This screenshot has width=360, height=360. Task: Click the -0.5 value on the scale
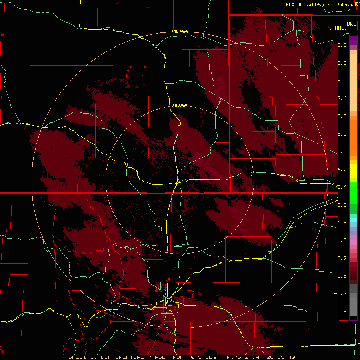[340, 276]
